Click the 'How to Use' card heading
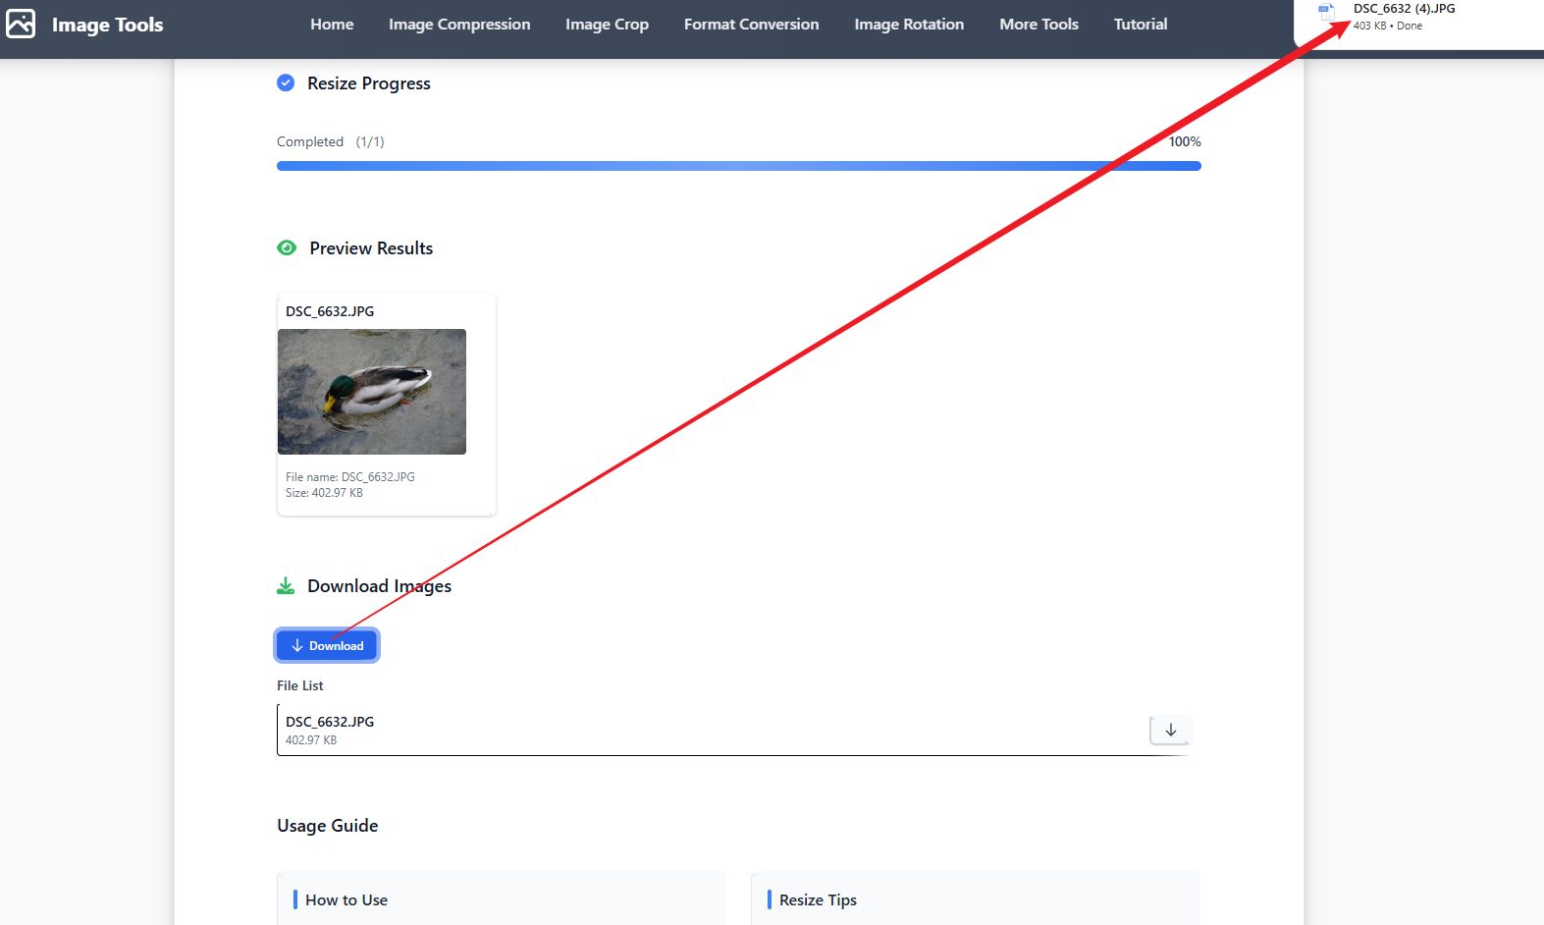The height and width of the screenshot is (925, 1544). click(x=346, y=899)
